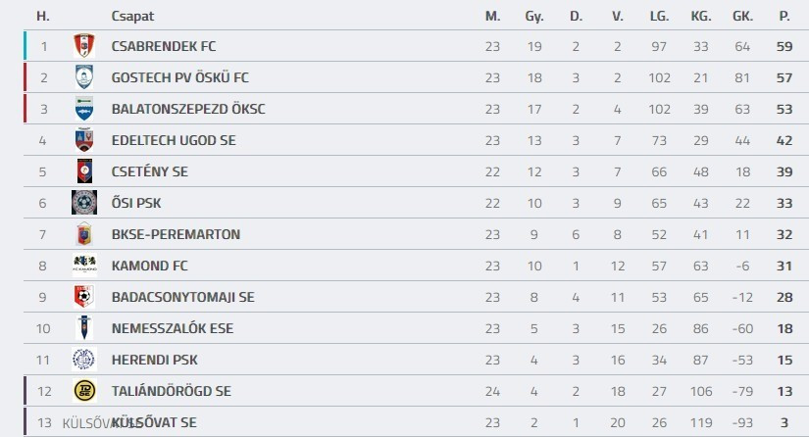
Task: Open the HERENDI PSK team name
Action: 149,360
